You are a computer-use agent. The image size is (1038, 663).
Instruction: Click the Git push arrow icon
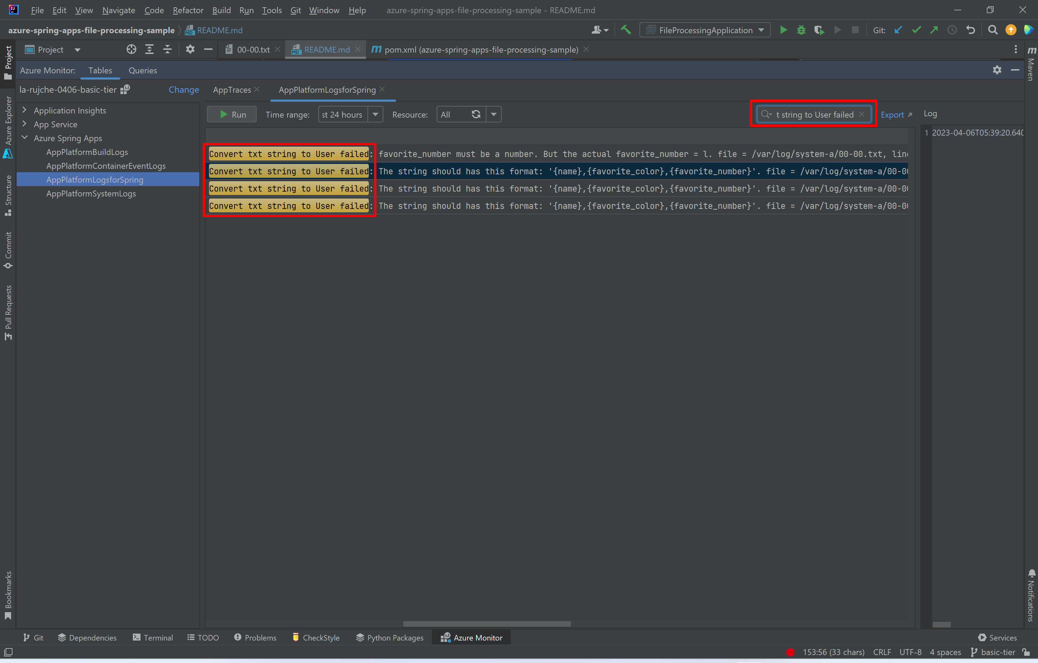(x=934, y=30)
